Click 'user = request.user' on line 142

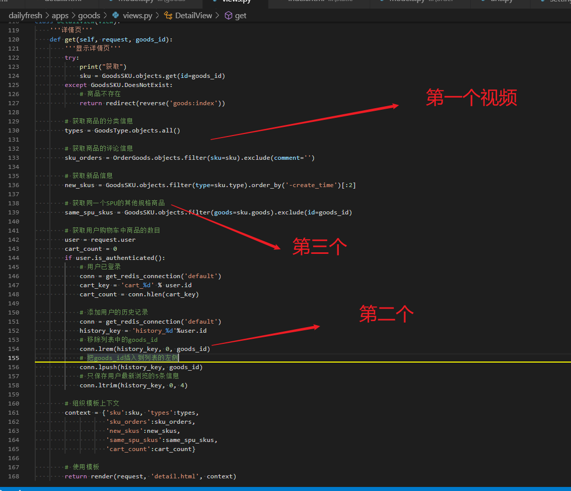(100, 240)
